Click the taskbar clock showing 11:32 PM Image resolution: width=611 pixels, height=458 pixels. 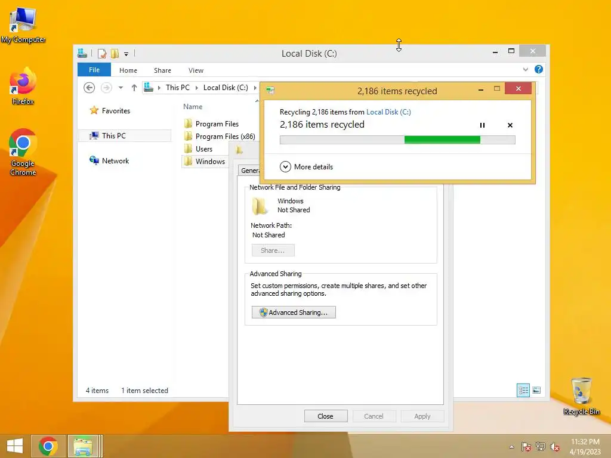[585, 446]
